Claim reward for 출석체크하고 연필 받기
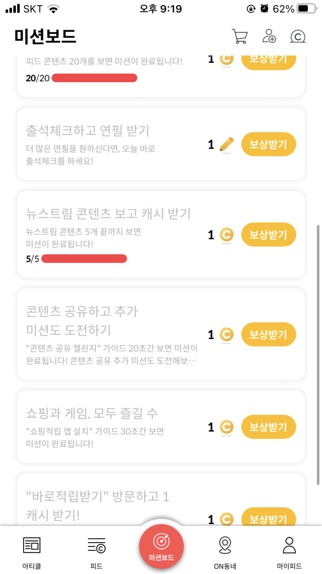 pyautogui.click(x=268, y=145)
